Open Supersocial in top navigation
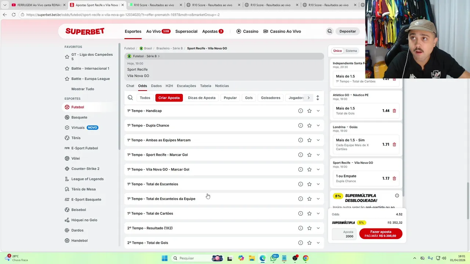 (x=186, y=31)
